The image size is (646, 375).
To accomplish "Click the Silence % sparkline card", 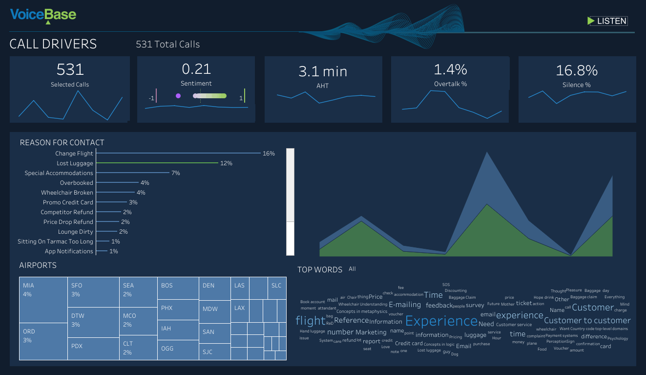I will click(x=577, y=89).
